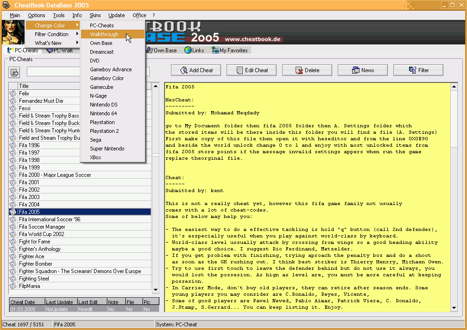Select Nintendo 64 from the submenu
Image resolution: width=467 pixels, height=330 pixels.
[x=103, y=113]
